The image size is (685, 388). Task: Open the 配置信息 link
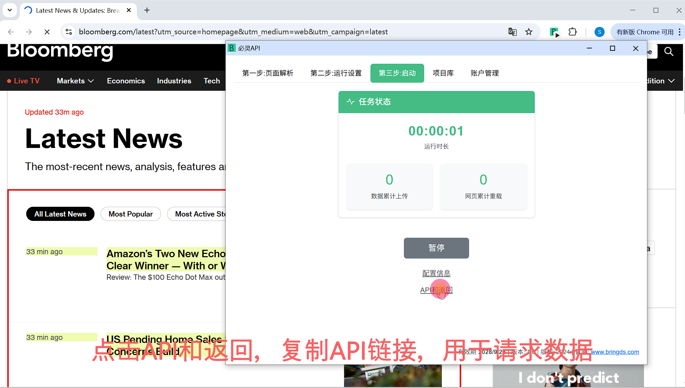pyautogui.click(x=436, y=273)
